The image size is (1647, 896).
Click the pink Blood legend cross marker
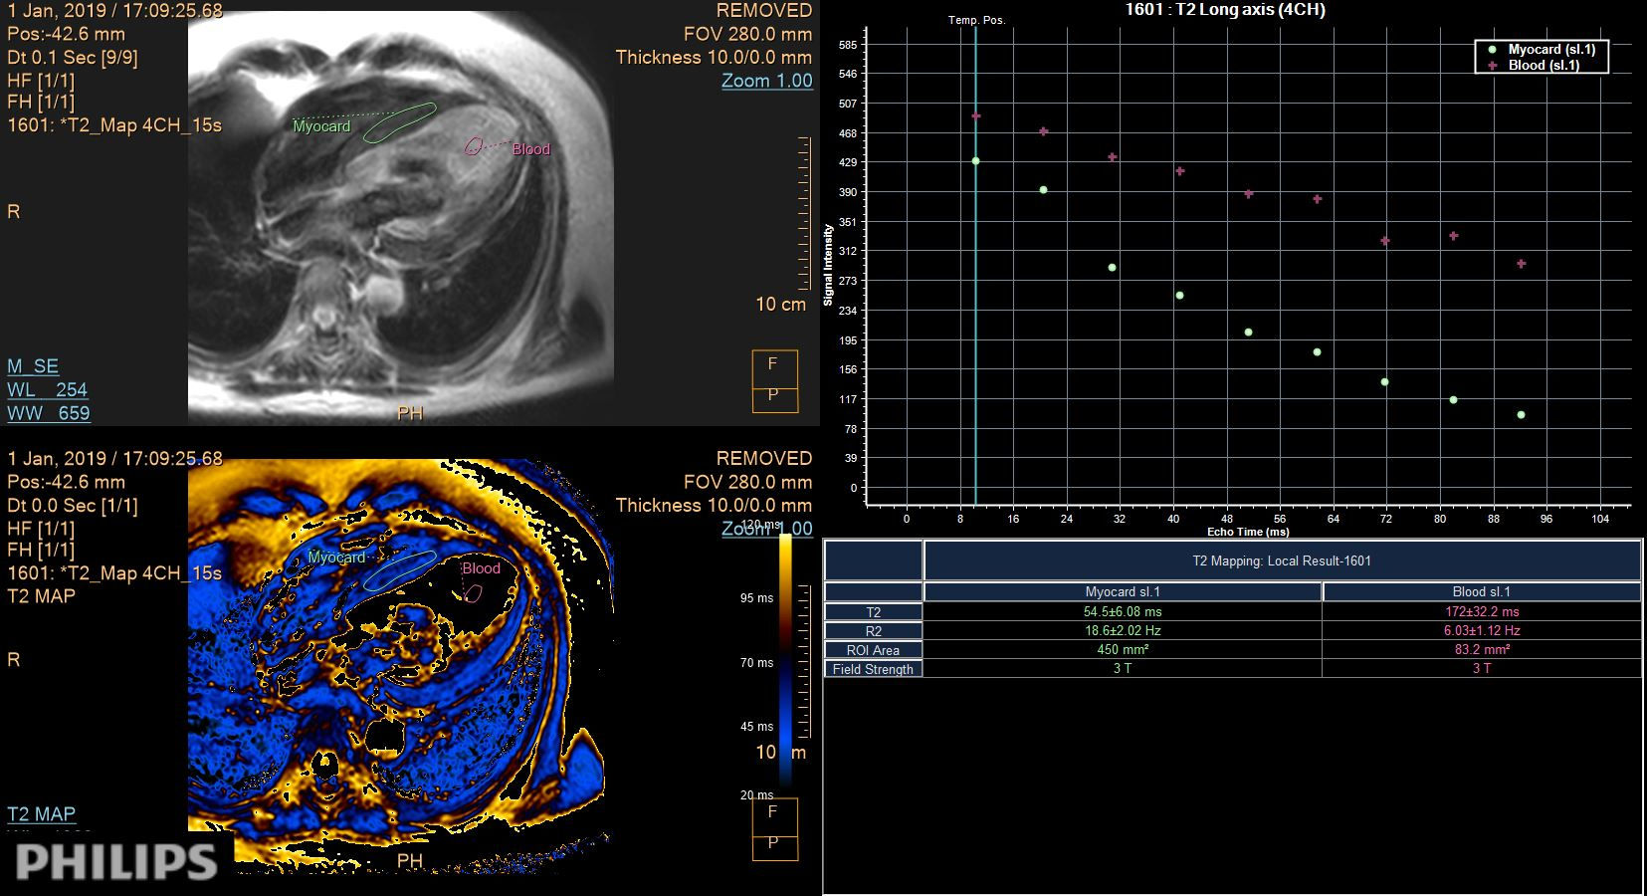pos(1492,63)
